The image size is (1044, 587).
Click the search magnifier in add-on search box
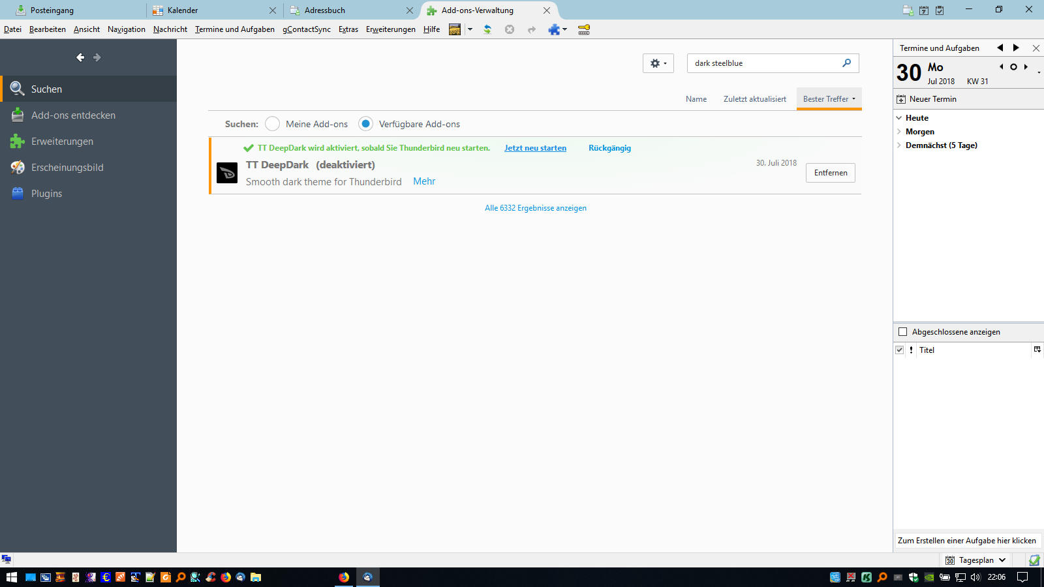[846, 63]
